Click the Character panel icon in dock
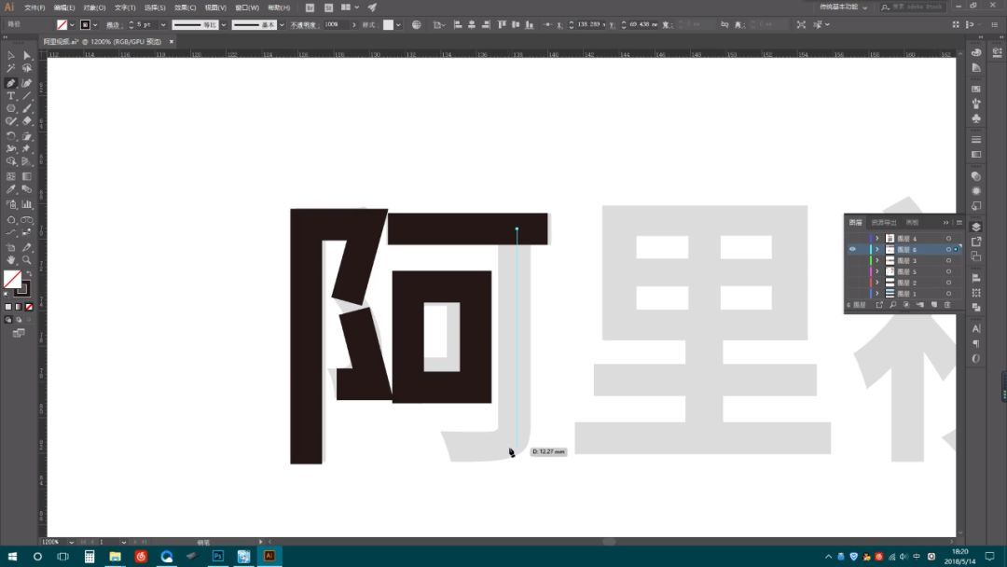 976,328
